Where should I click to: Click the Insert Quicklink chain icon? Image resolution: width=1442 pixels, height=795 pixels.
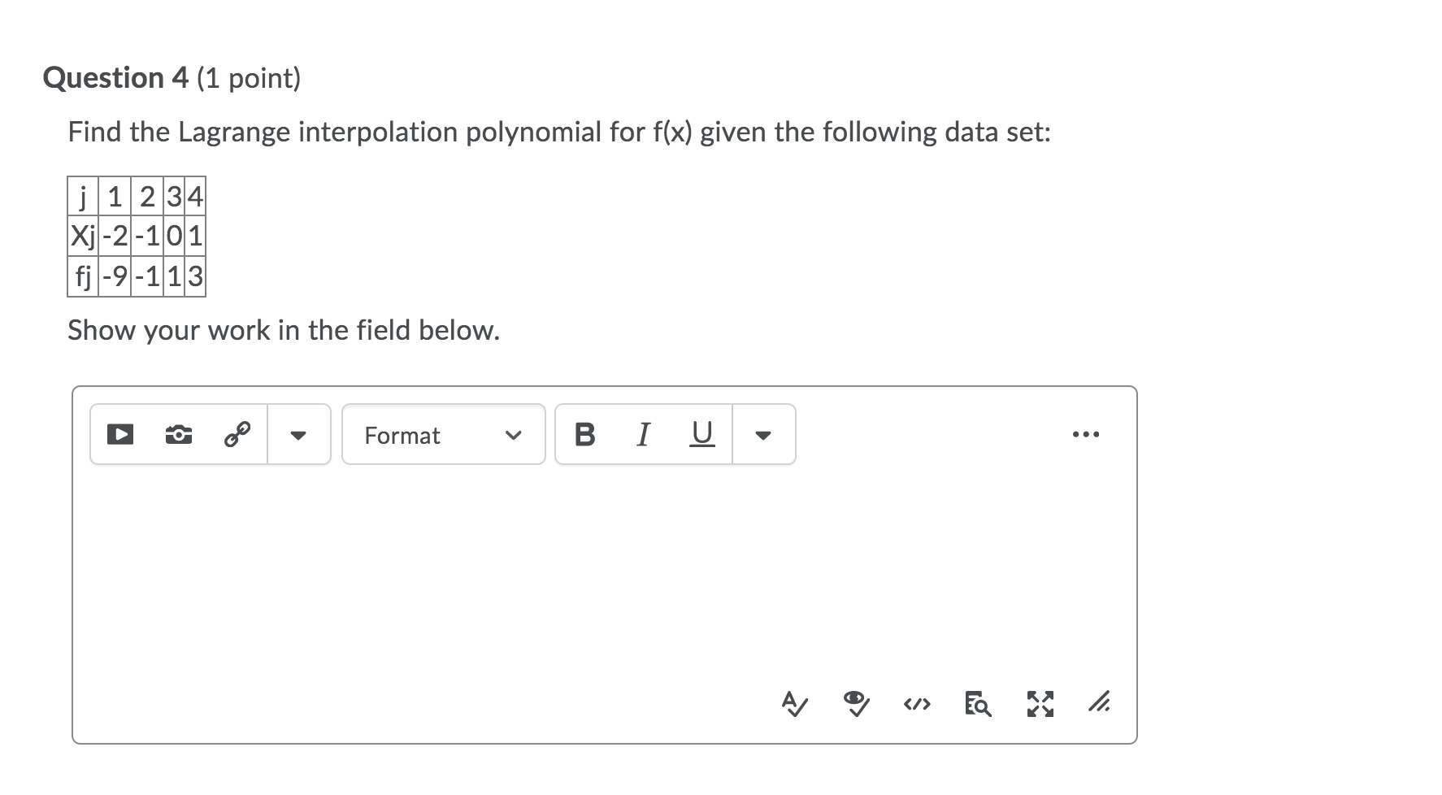(237, 435)
